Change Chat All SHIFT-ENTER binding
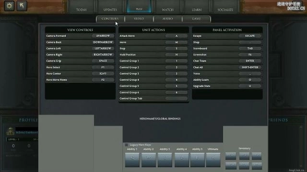This screenshot has width=307, height=172. point(250,67)
